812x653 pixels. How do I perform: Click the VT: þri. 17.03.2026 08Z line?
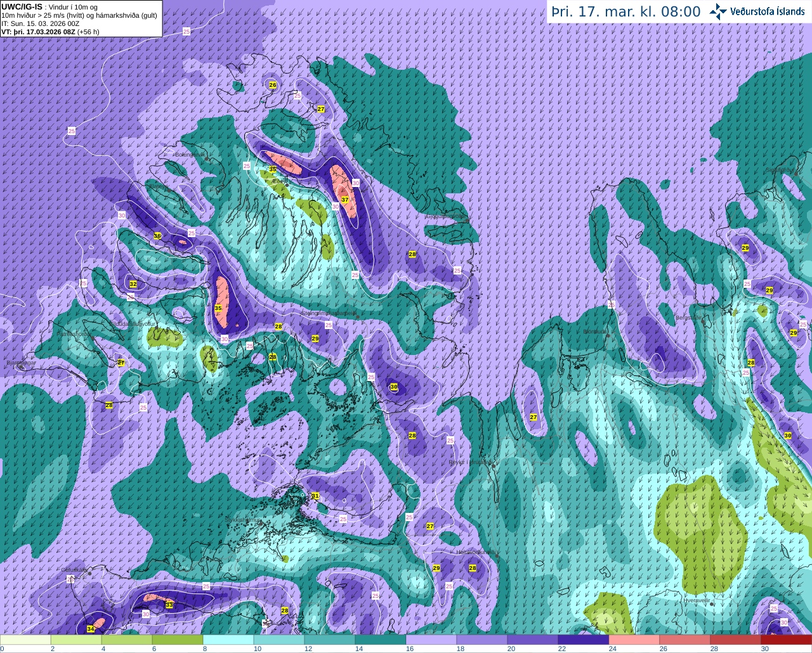(37, 32)
